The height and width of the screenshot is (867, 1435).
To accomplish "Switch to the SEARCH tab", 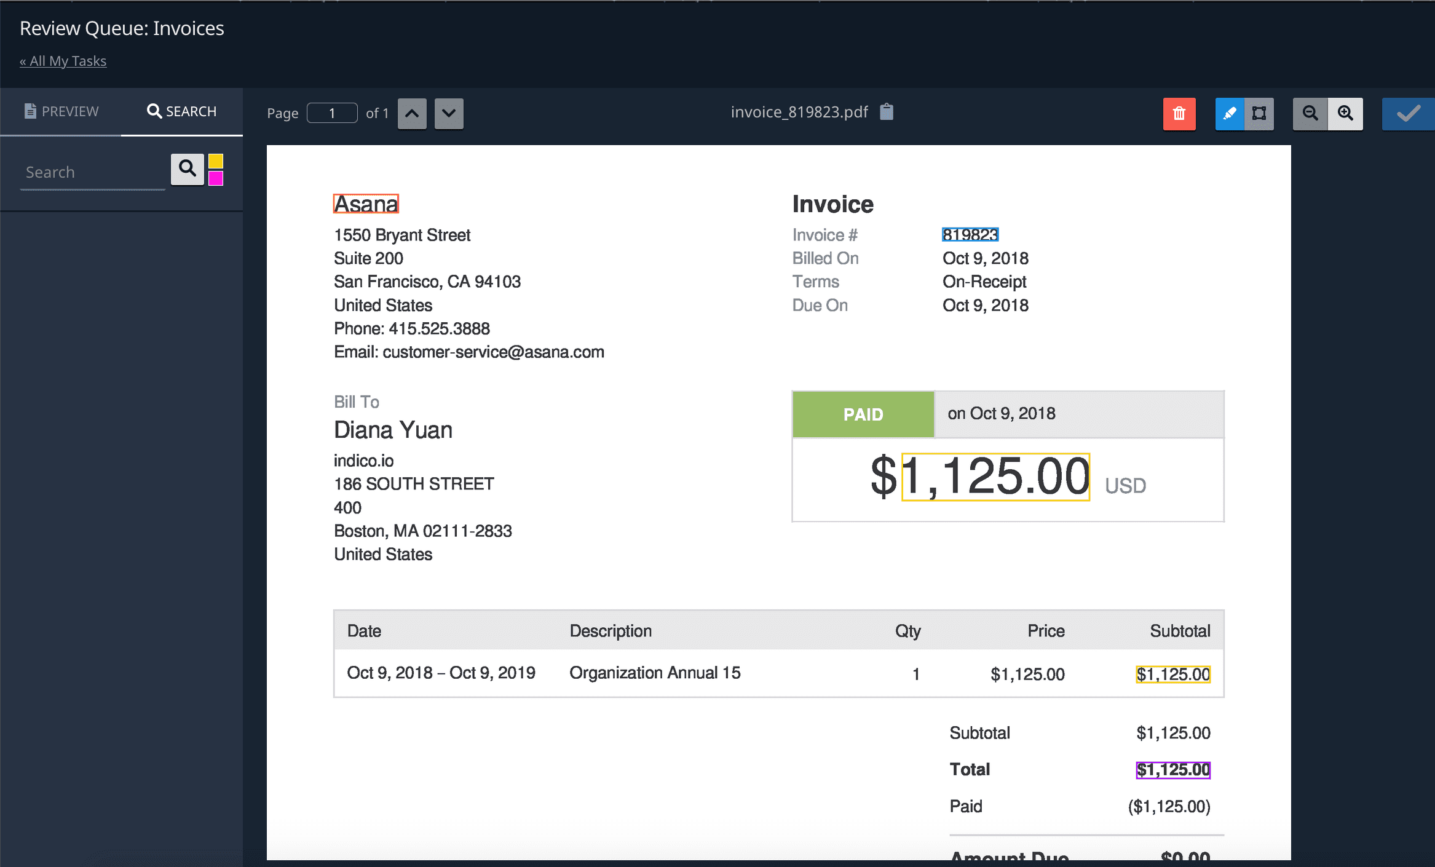I will [182, 111].
